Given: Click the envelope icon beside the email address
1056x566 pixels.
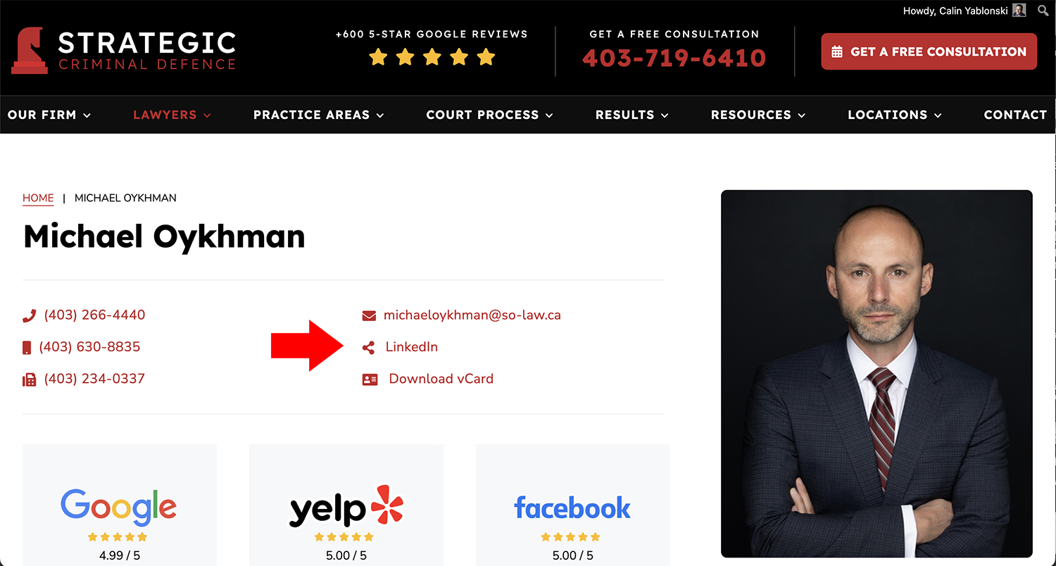Looking at the screenshot, I should (369, 315).
